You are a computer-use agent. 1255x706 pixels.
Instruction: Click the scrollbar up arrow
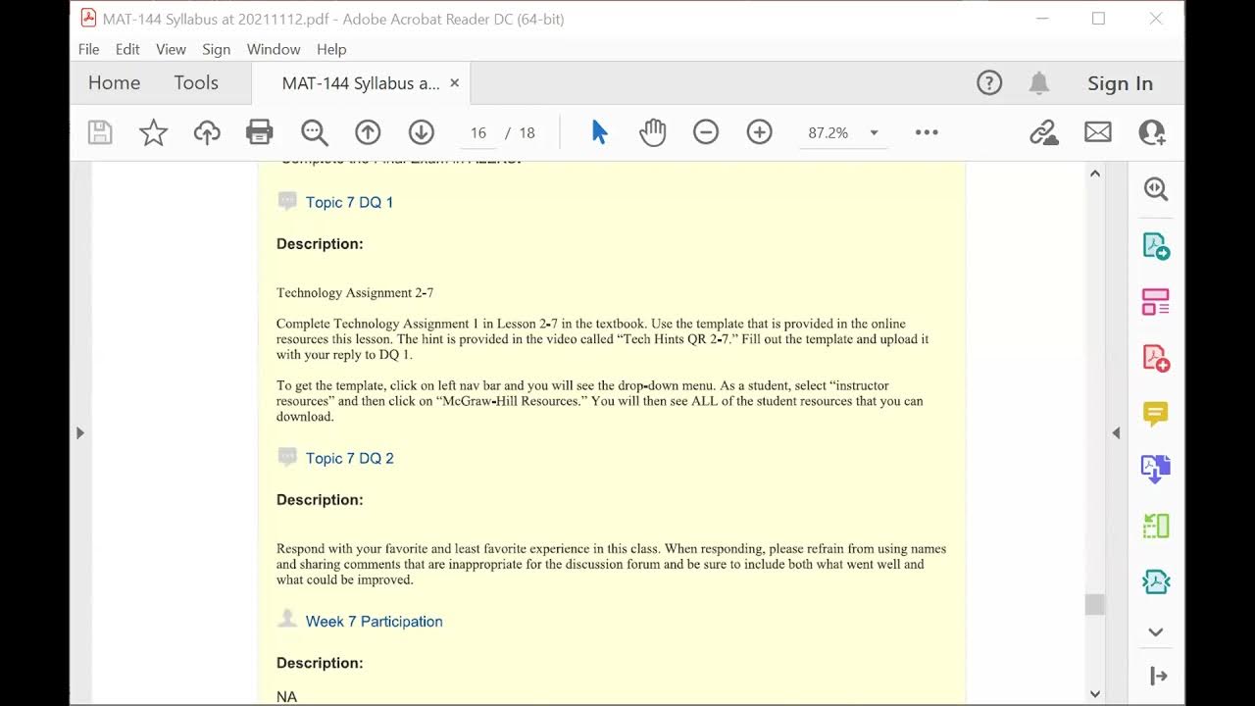click(x=1094, y=174)
